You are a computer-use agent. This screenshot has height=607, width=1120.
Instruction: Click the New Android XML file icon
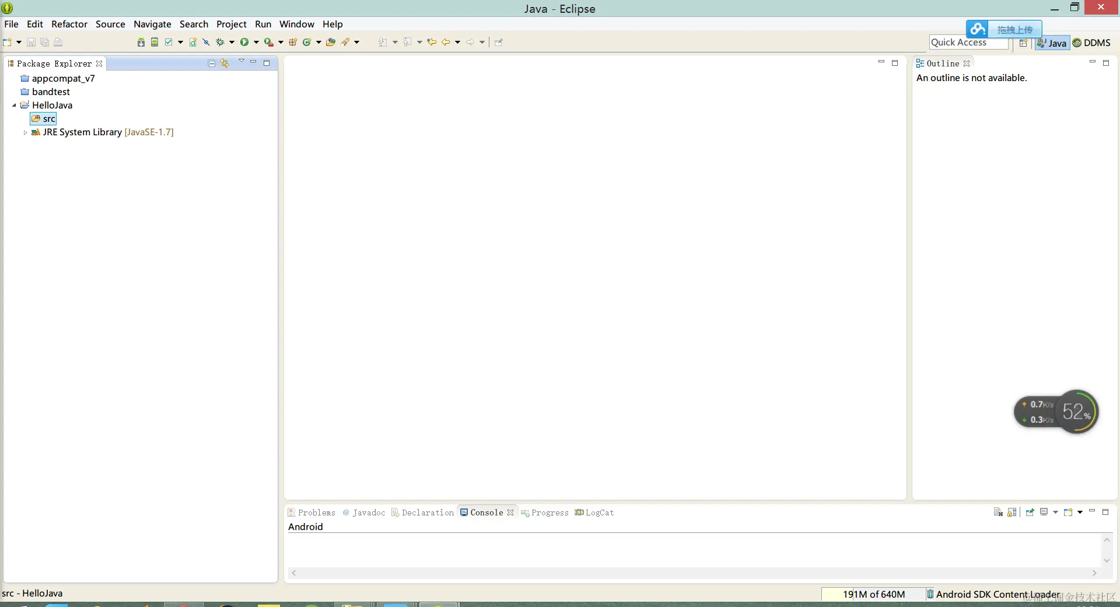click(x=193, y=42)
